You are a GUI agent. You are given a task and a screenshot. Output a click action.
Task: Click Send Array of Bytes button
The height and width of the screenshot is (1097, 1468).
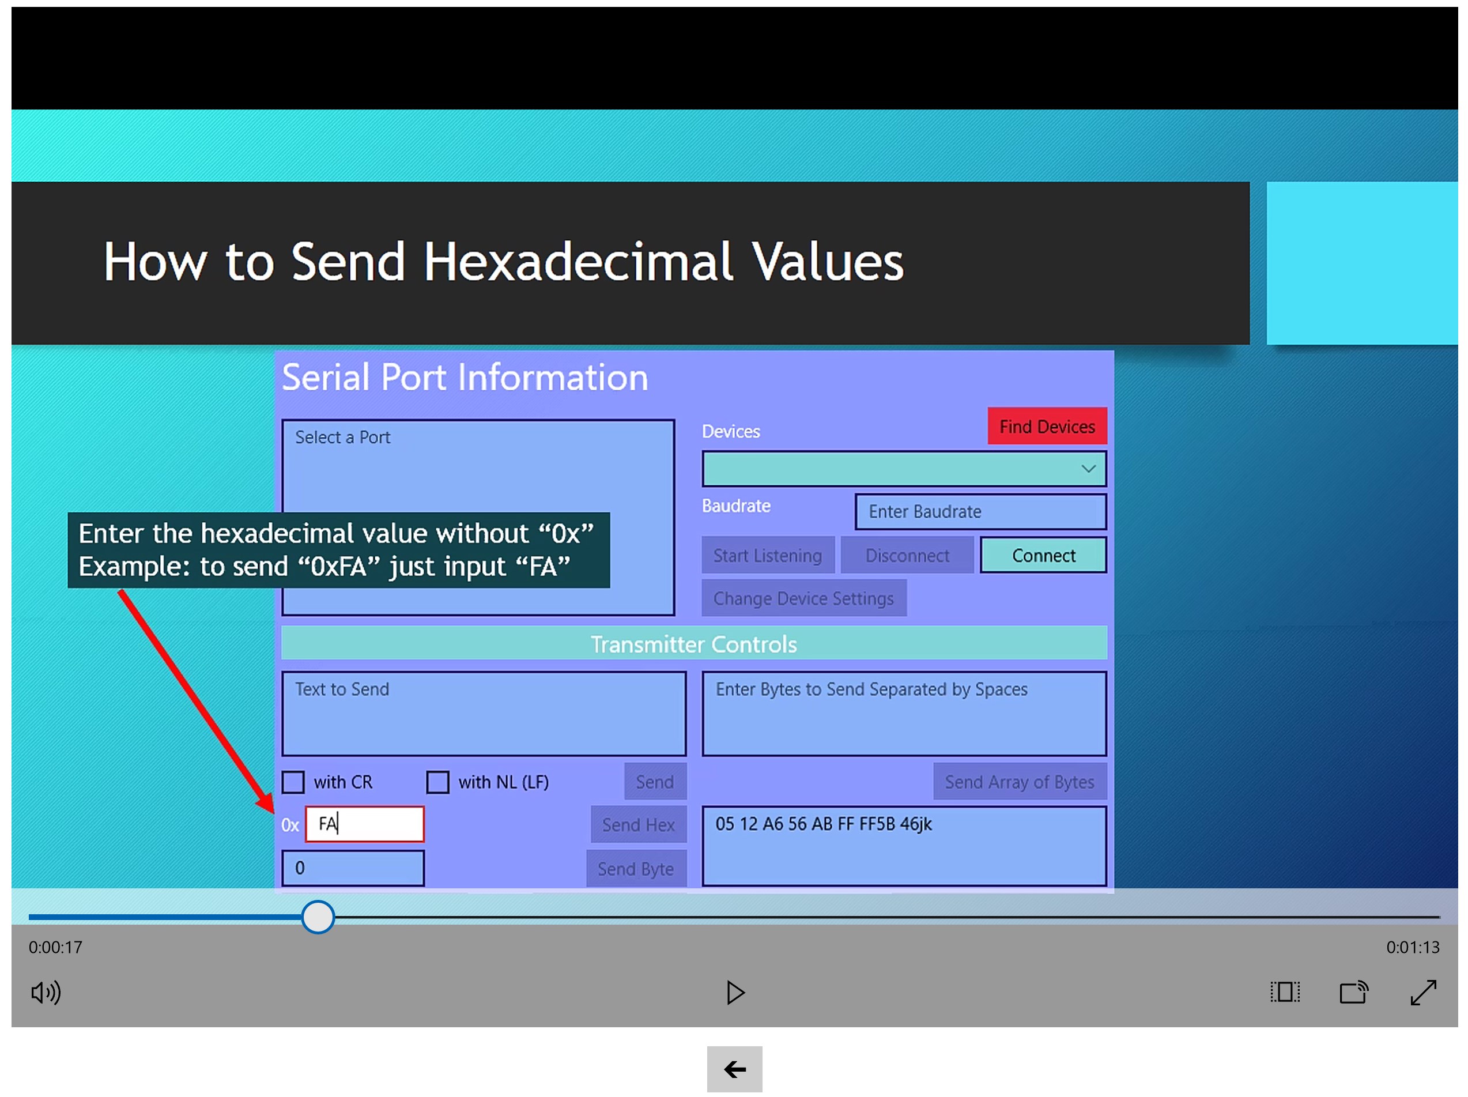point(1018,782)
